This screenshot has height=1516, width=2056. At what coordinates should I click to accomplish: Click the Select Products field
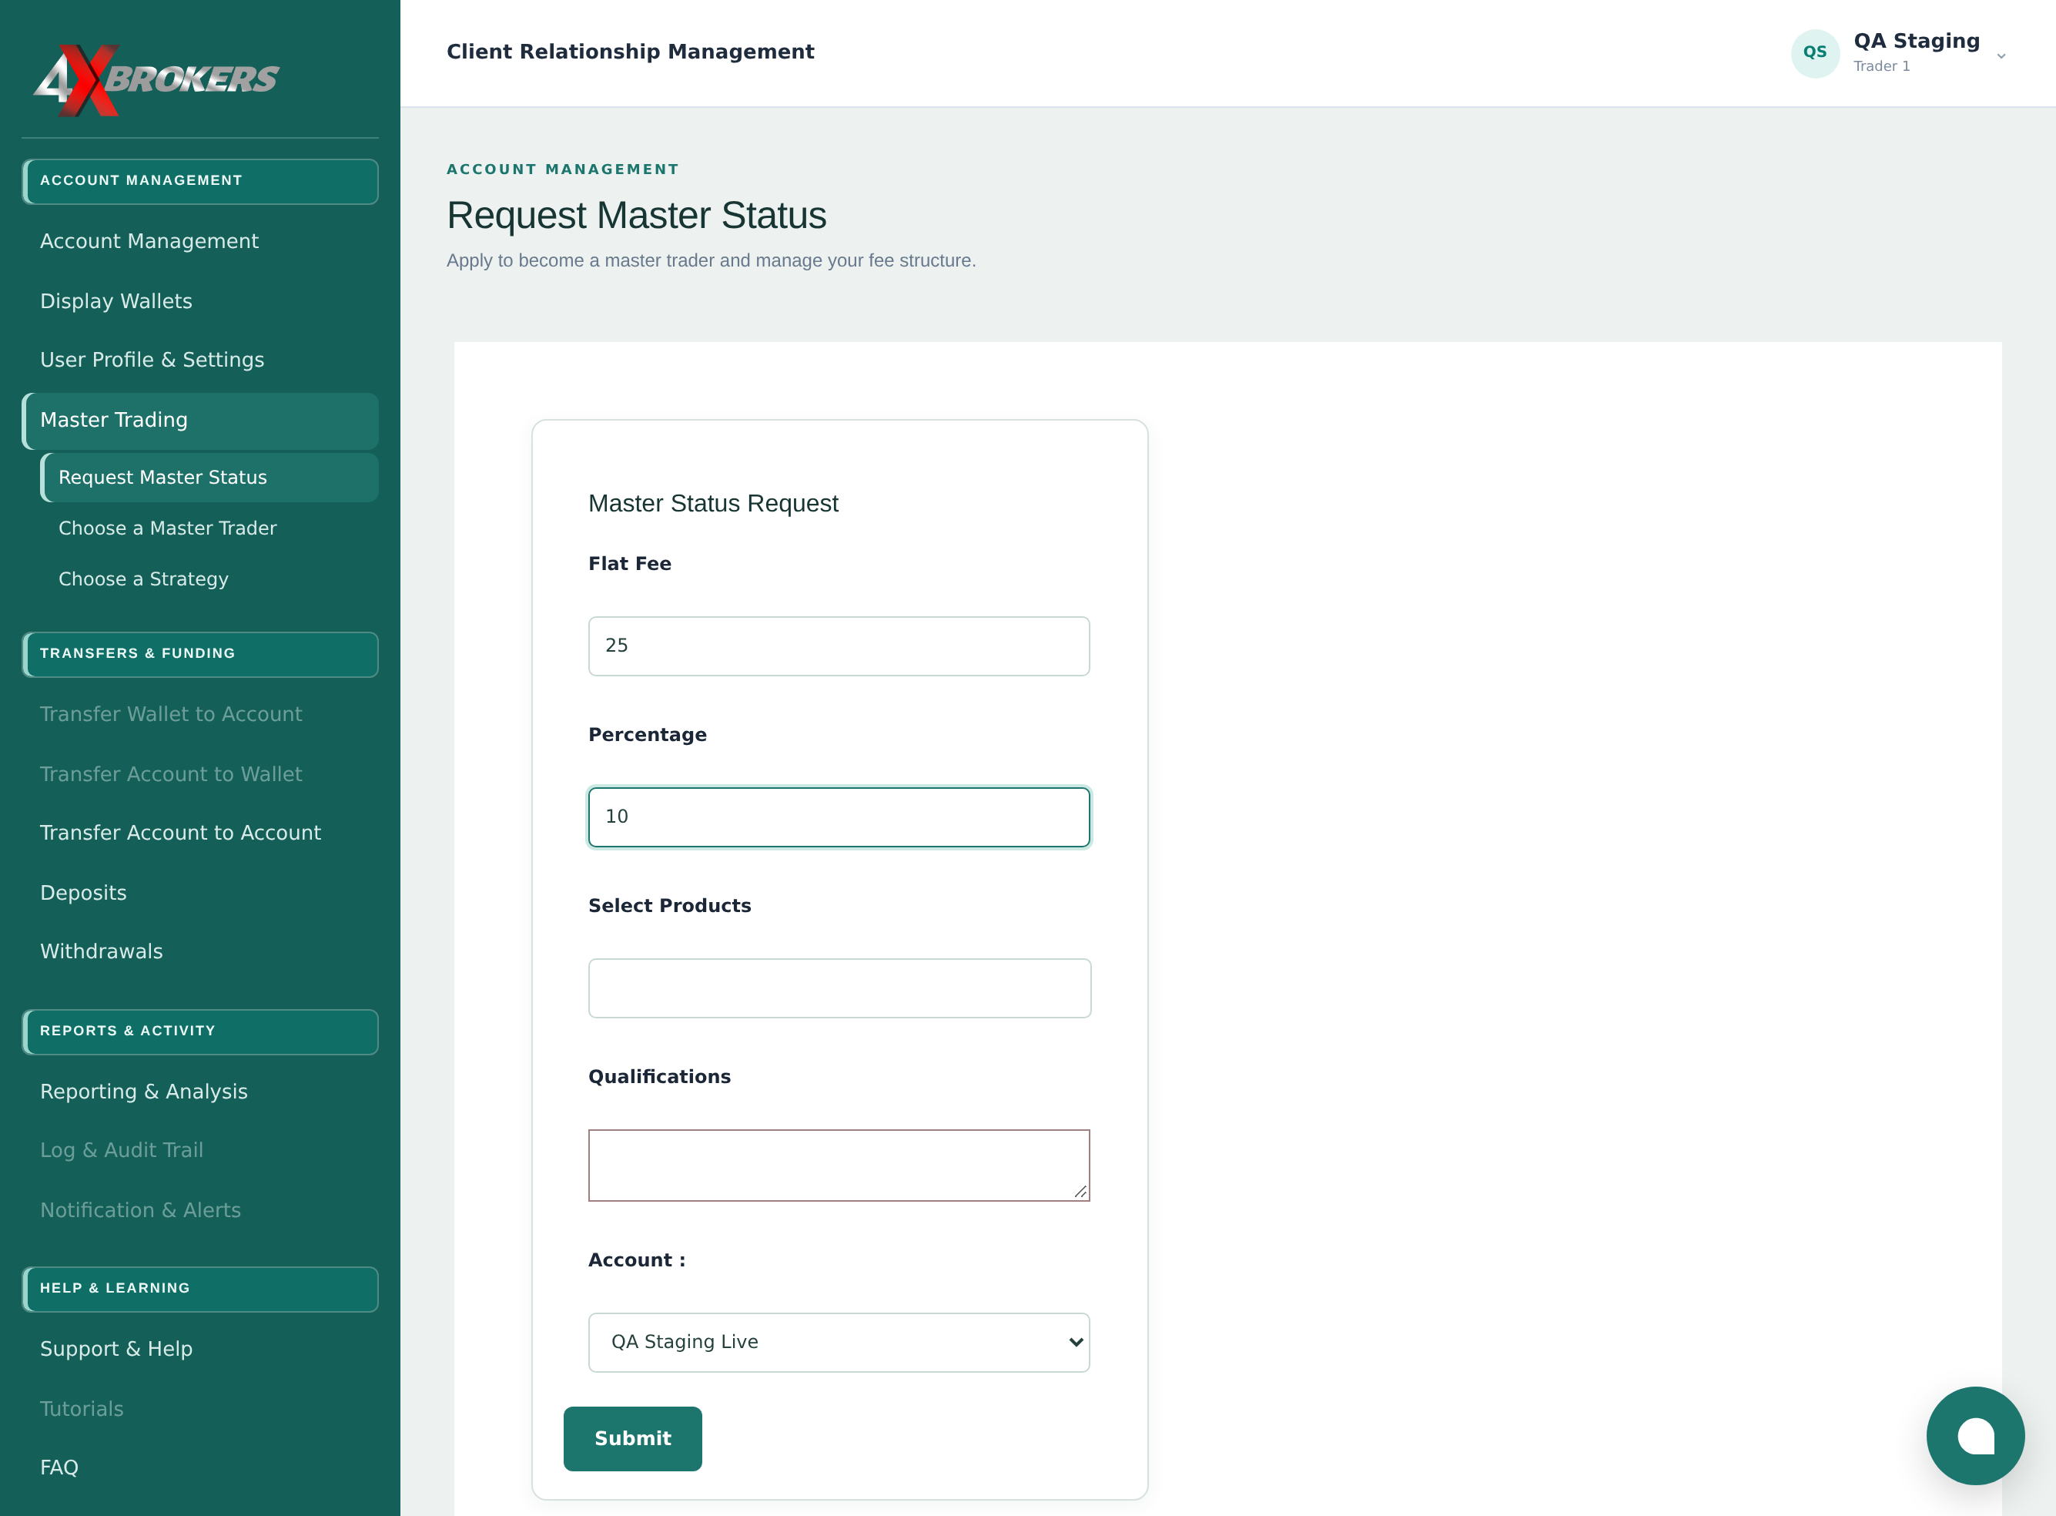pos(839,988)
